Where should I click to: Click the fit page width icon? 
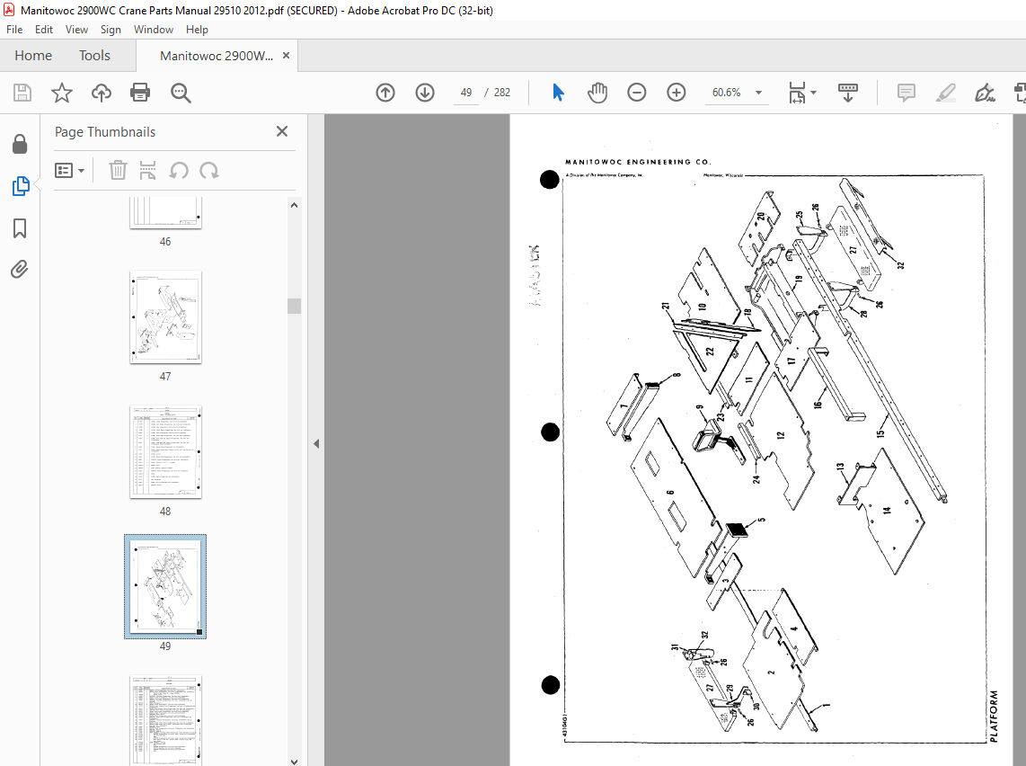coord(797,93)
